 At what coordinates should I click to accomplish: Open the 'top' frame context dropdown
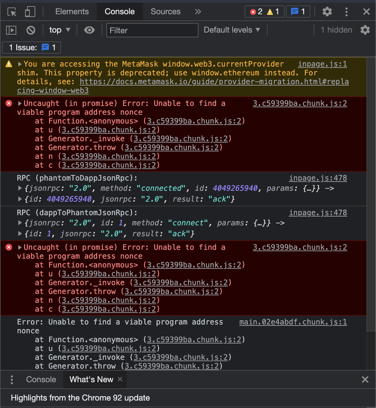click(x=60, y=30)
